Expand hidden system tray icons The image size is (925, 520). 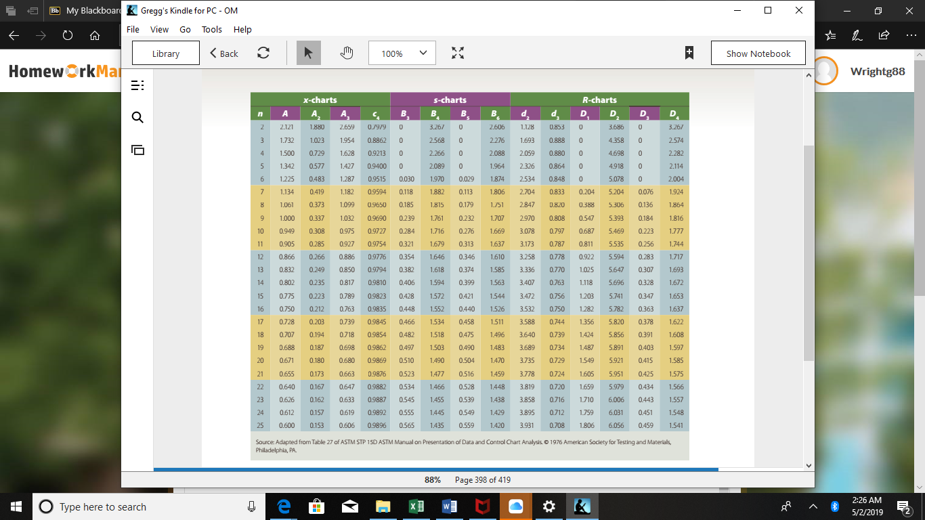813,506
